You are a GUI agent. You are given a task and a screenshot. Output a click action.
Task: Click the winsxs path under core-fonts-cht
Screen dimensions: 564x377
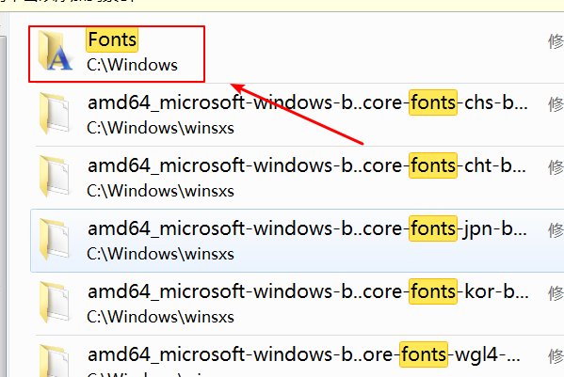tap(160, 191)
